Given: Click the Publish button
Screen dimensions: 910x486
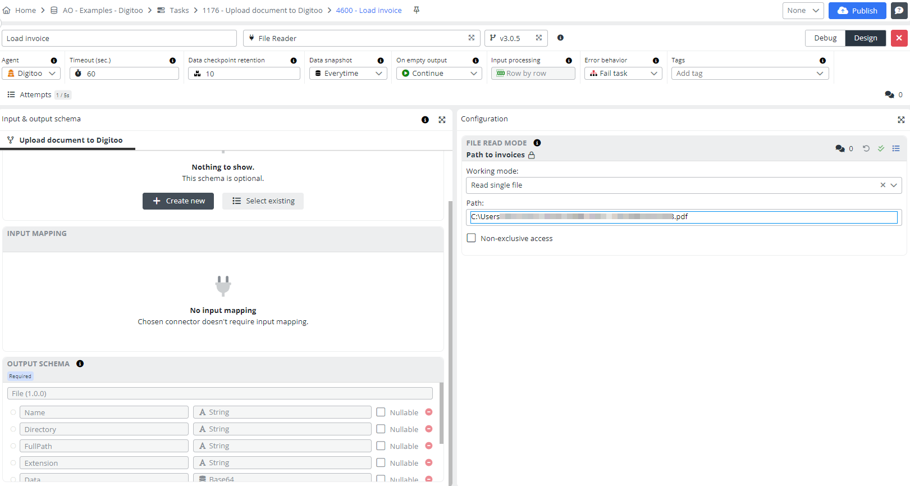Looking at the screenshot, I should [857, 11].
